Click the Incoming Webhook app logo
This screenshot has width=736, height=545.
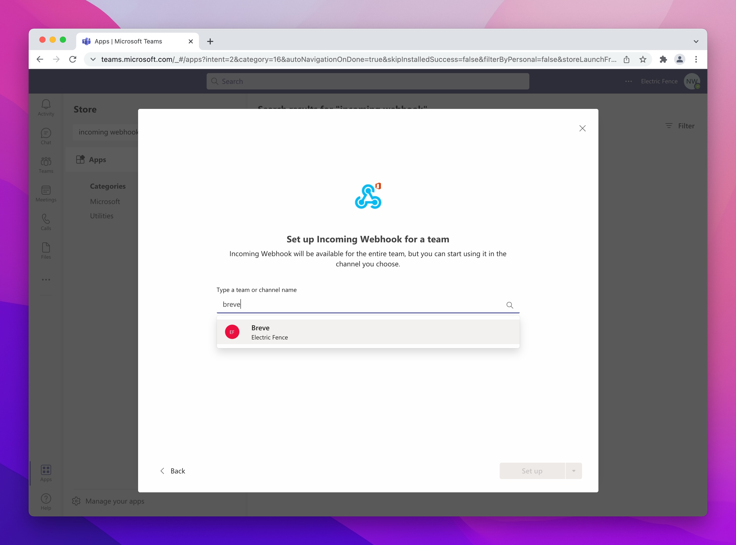[x=368, y=196]
